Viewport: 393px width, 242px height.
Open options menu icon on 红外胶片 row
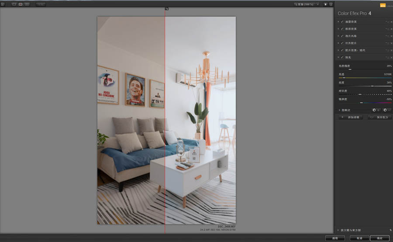click(387, 43)
